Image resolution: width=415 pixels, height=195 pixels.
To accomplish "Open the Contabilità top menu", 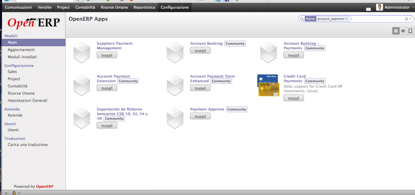I will click(x=85, y=7).
